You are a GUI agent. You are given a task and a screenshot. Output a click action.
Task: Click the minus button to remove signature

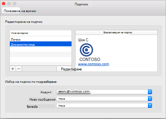[x=19, y=69]
